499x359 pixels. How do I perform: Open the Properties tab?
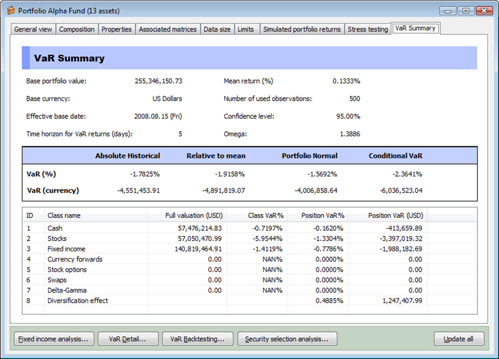116,29
